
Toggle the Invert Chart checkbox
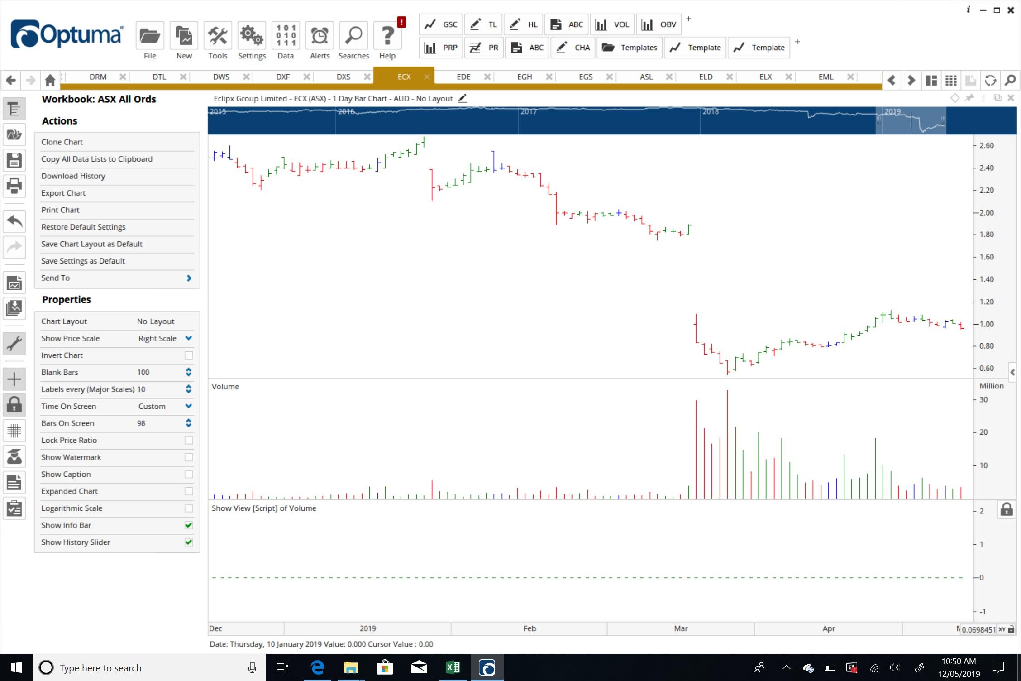click(x=189, y=355)
